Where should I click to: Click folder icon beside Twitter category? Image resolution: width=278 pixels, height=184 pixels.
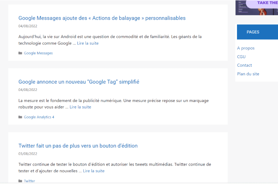point(20,181)
